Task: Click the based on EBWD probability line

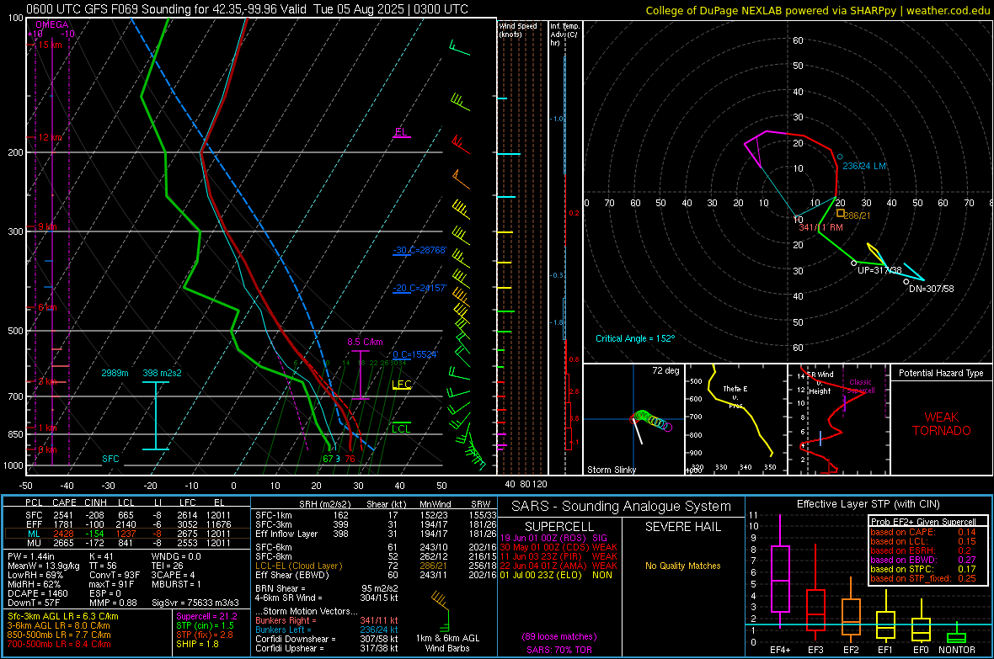Action: 923,561
